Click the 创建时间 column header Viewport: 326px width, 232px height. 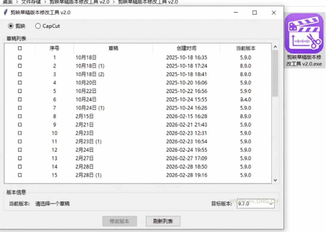click(x=186, y=48)
